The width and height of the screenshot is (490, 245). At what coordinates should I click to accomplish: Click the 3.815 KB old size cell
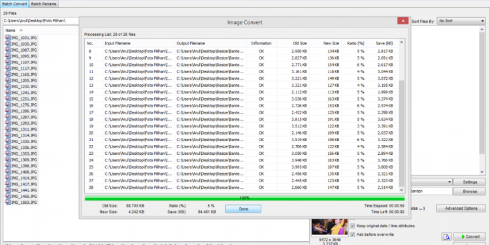pos(299,119)
